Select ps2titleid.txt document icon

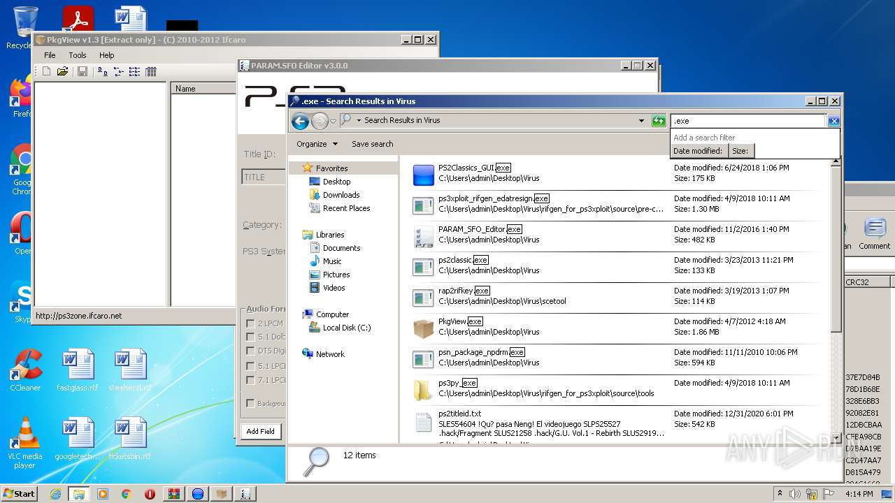point(424,422)
